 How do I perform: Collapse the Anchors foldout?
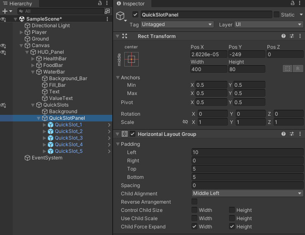pyautogui.click(x=118, y=78)
